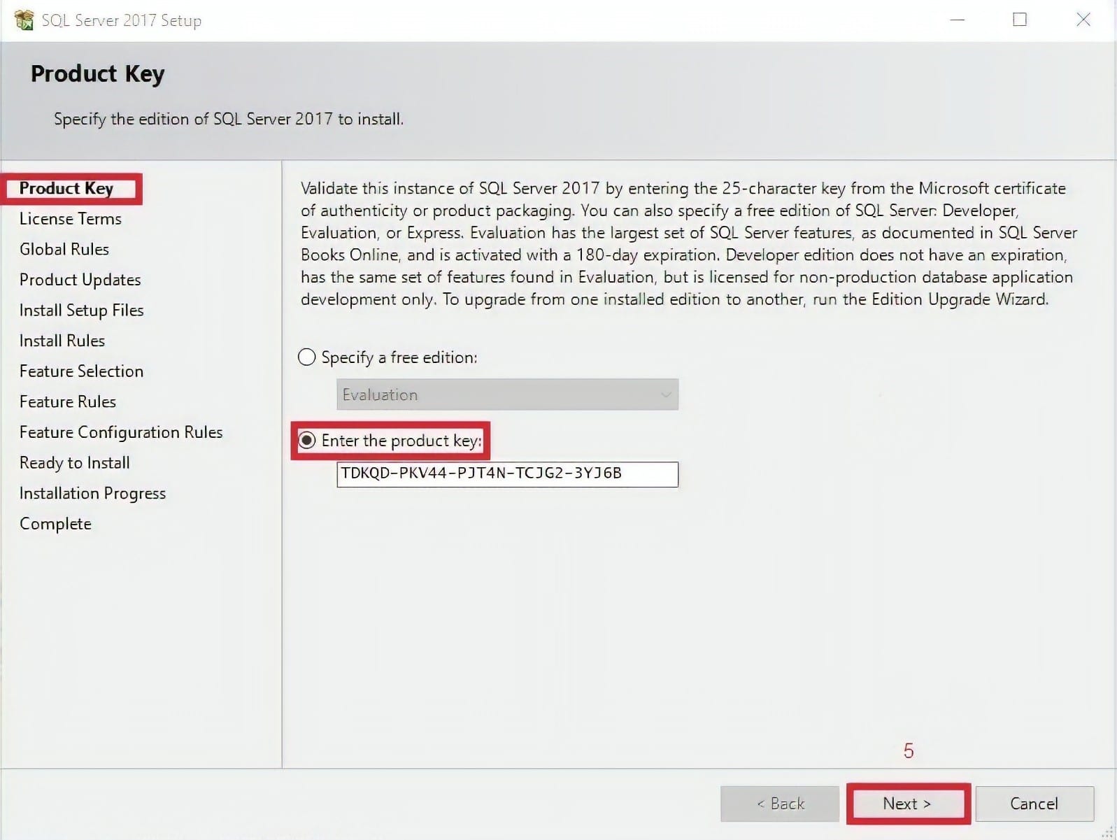
Task: Maximize the SQL Server Setup window
Action: point(1020,20)
